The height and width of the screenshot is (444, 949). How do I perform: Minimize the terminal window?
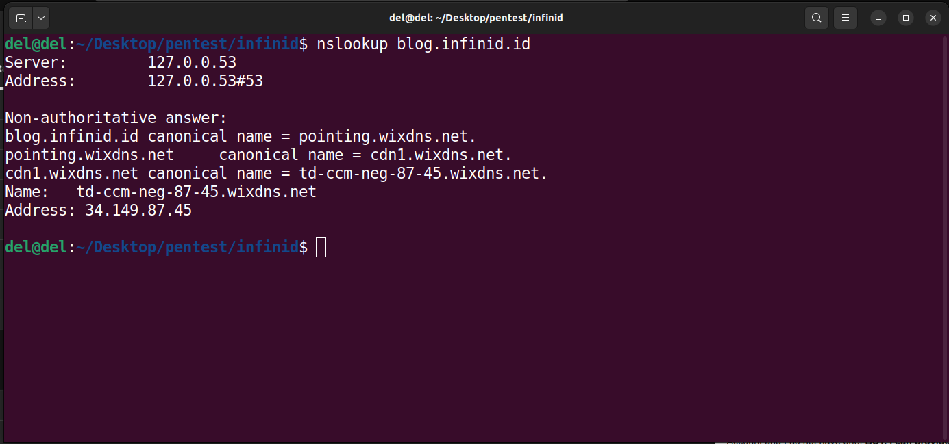click(x=879, y=18)
